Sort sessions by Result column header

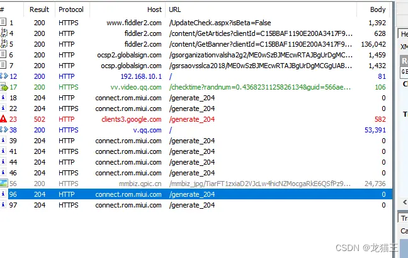click(x=39, y=9)
